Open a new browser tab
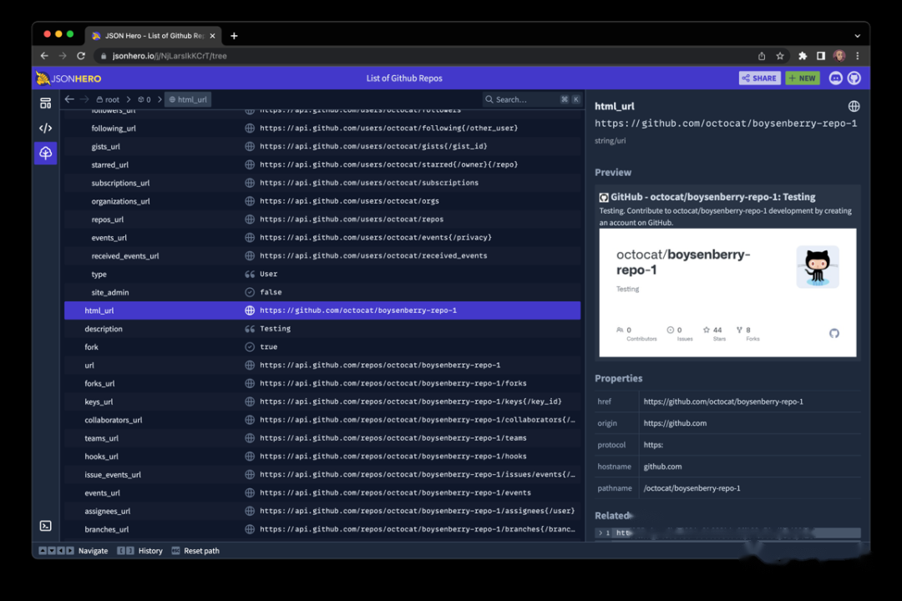The width and height of the screenshot is (902, 601). pos(234,36)
